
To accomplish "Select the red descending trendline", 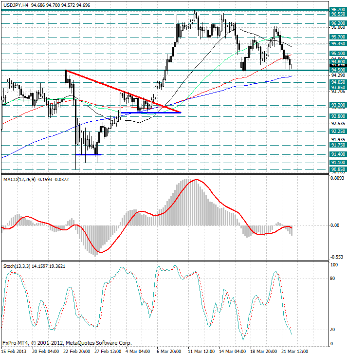I will [x=123, y=92].
